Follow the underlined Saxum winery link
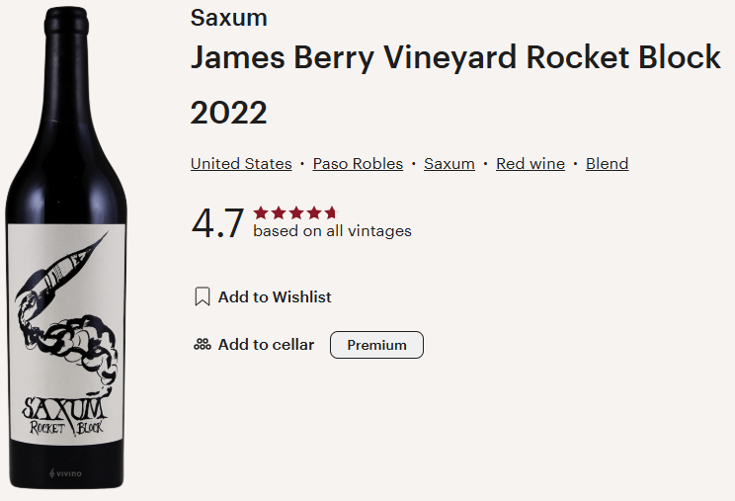735x501 pixels. 449,164
